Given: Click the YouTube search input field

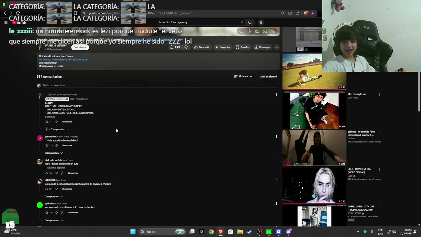Looking at the screenshot, I should tap(198, 22).
